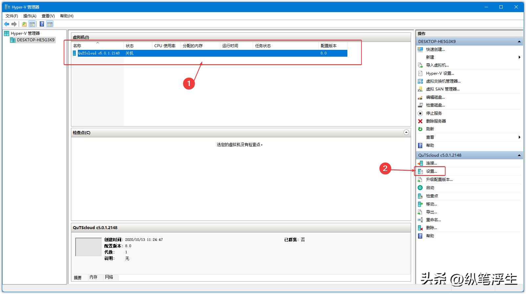Screen dimensions: 526x294
Task: Click the Forward arrow in the toolbar
Action: tap(14, 24)
